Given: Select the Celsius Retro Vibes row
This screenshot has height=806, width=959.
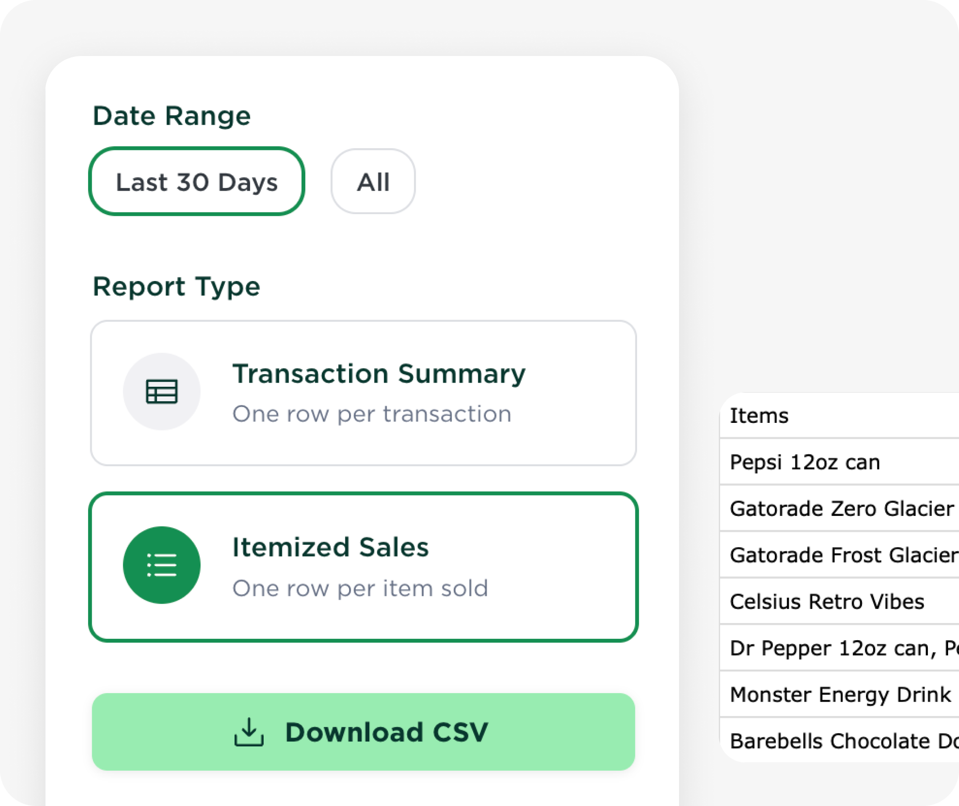Looking at the screenshot, I should point(827,601).
